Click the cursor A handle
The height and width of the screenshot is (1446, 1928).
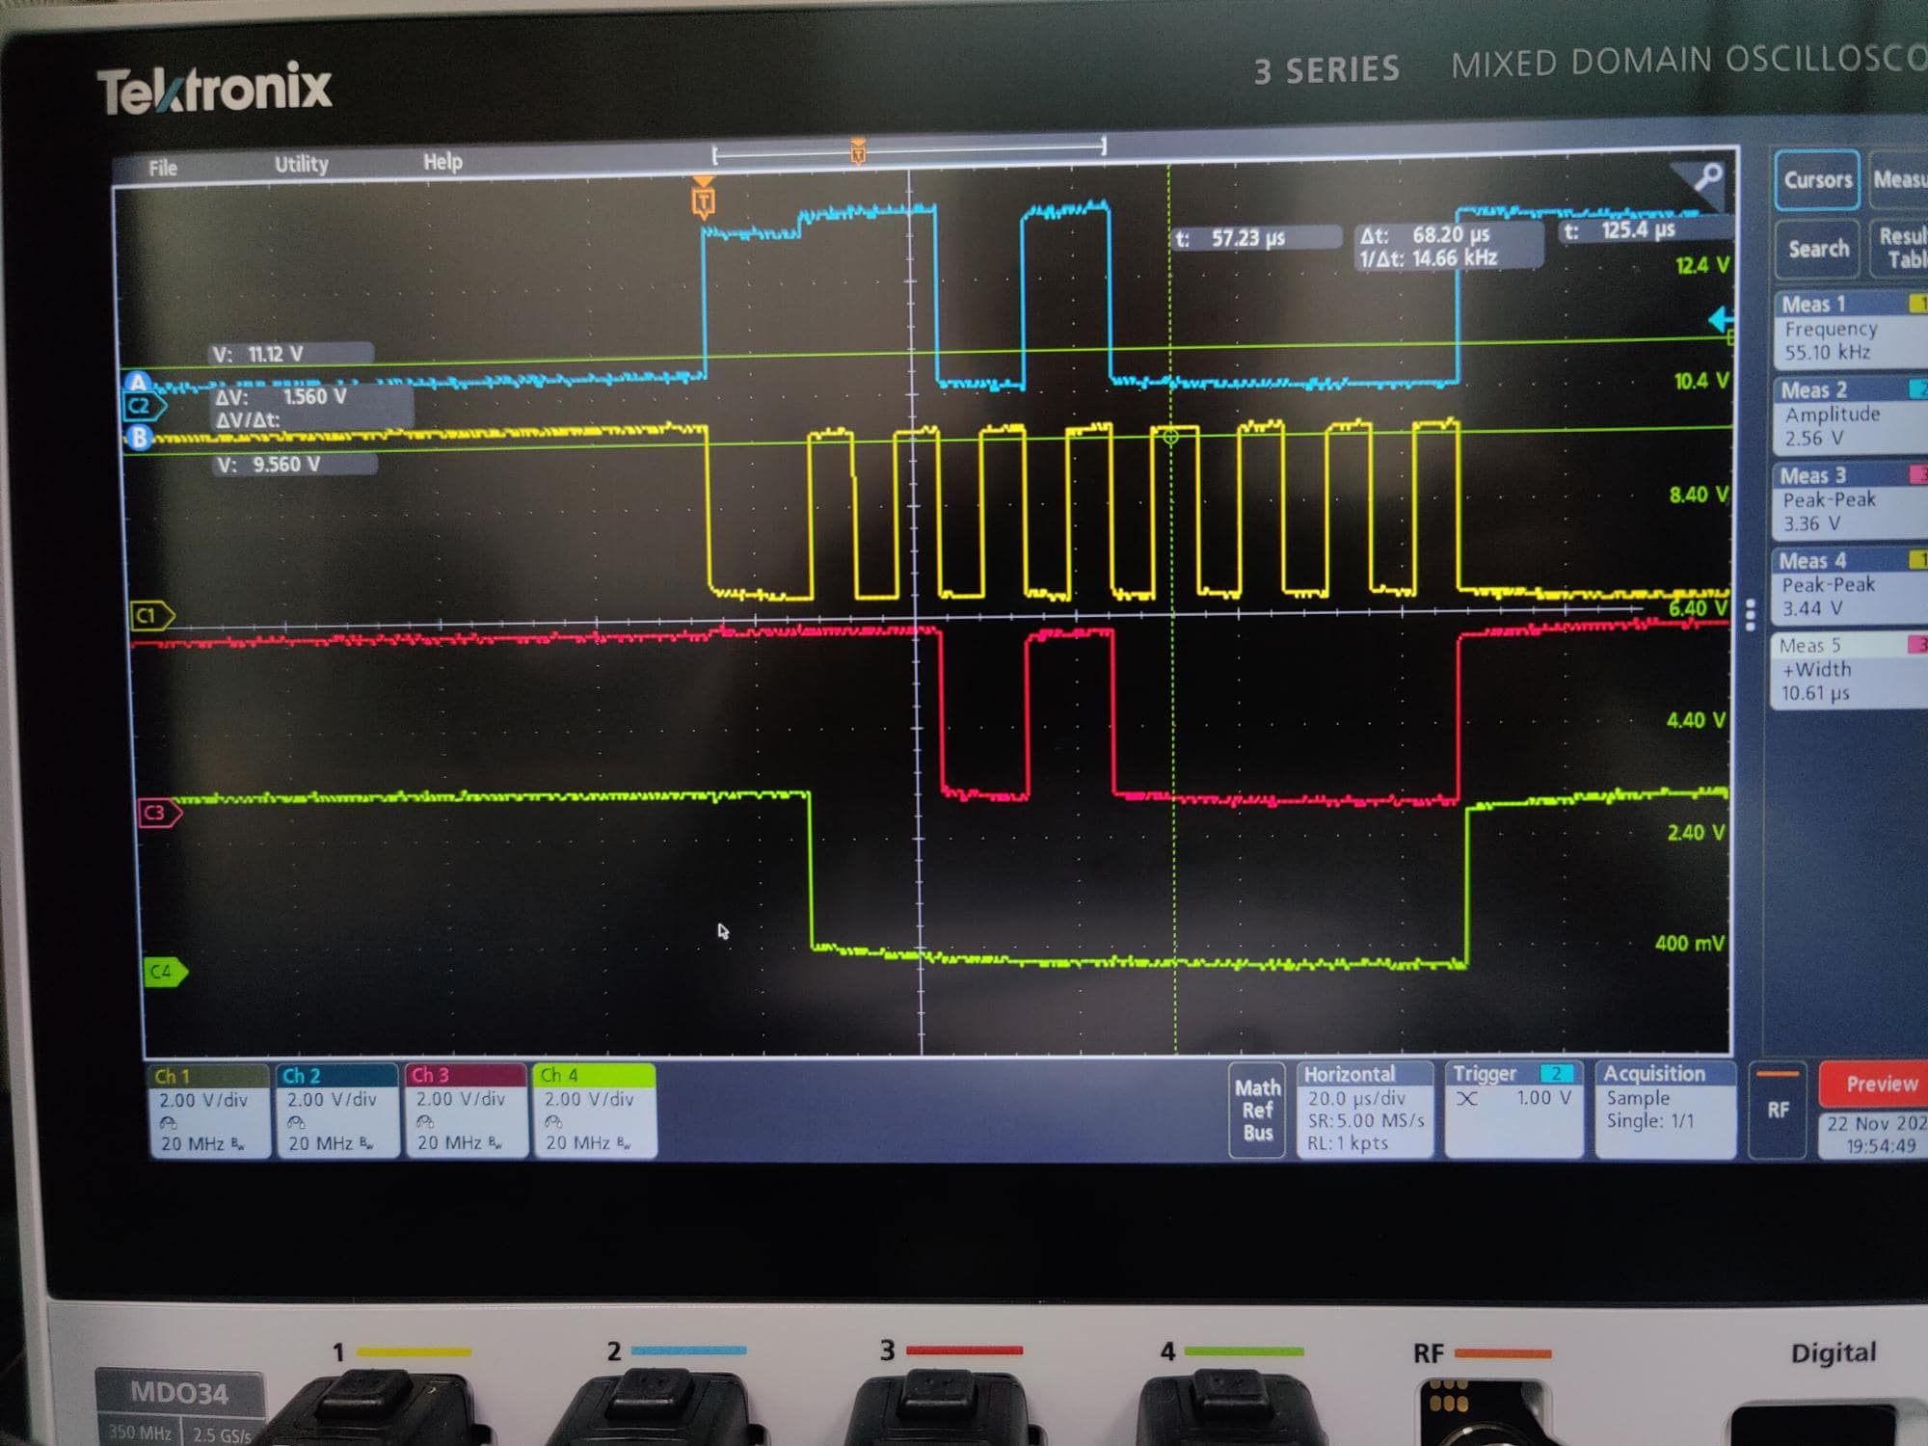[138, 383]
